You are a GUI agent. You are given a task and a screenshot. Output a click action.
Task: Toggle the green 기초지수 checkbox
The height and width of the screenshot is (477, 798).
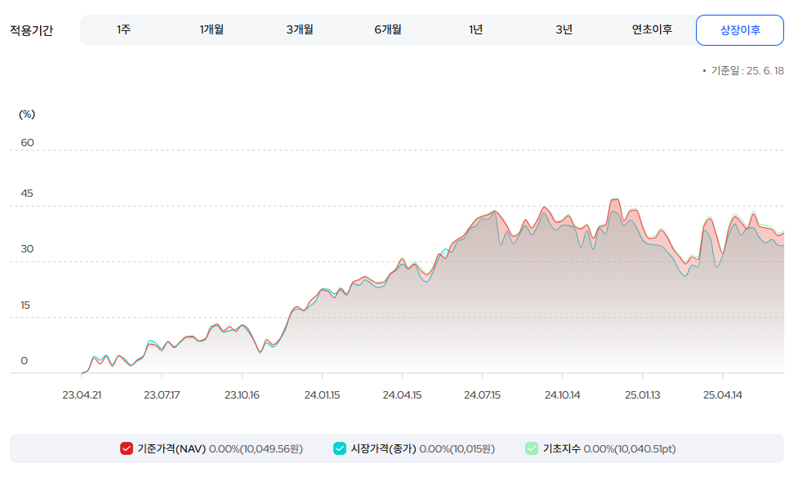coord(532,448)
